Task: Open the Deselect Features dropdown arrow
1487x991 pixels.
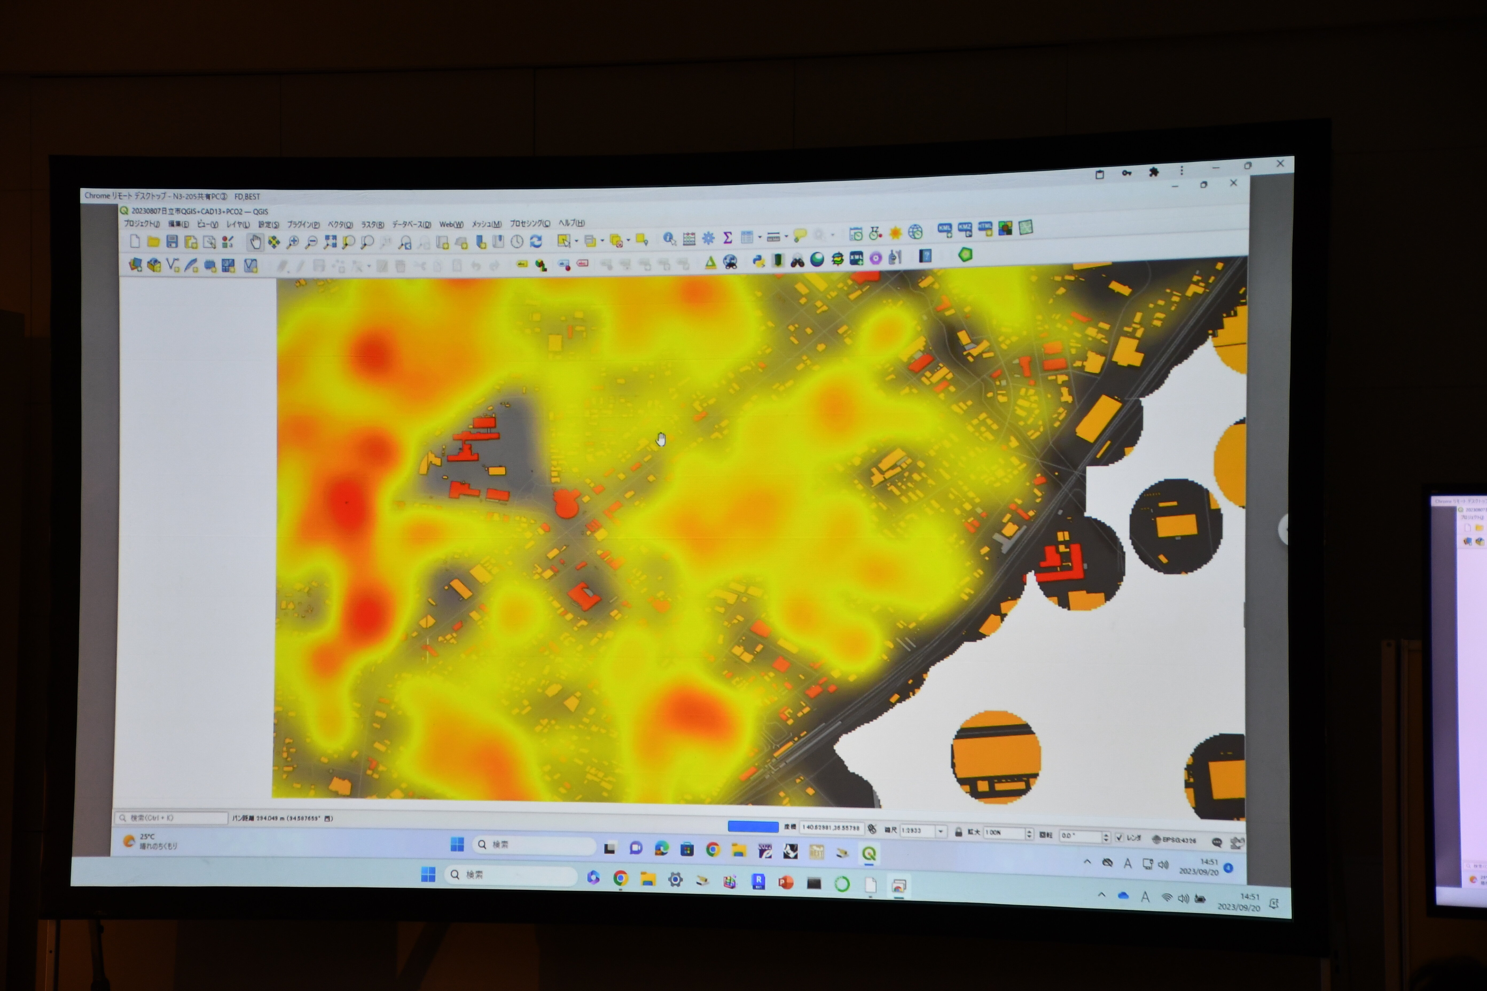Action: pos(628,240)
